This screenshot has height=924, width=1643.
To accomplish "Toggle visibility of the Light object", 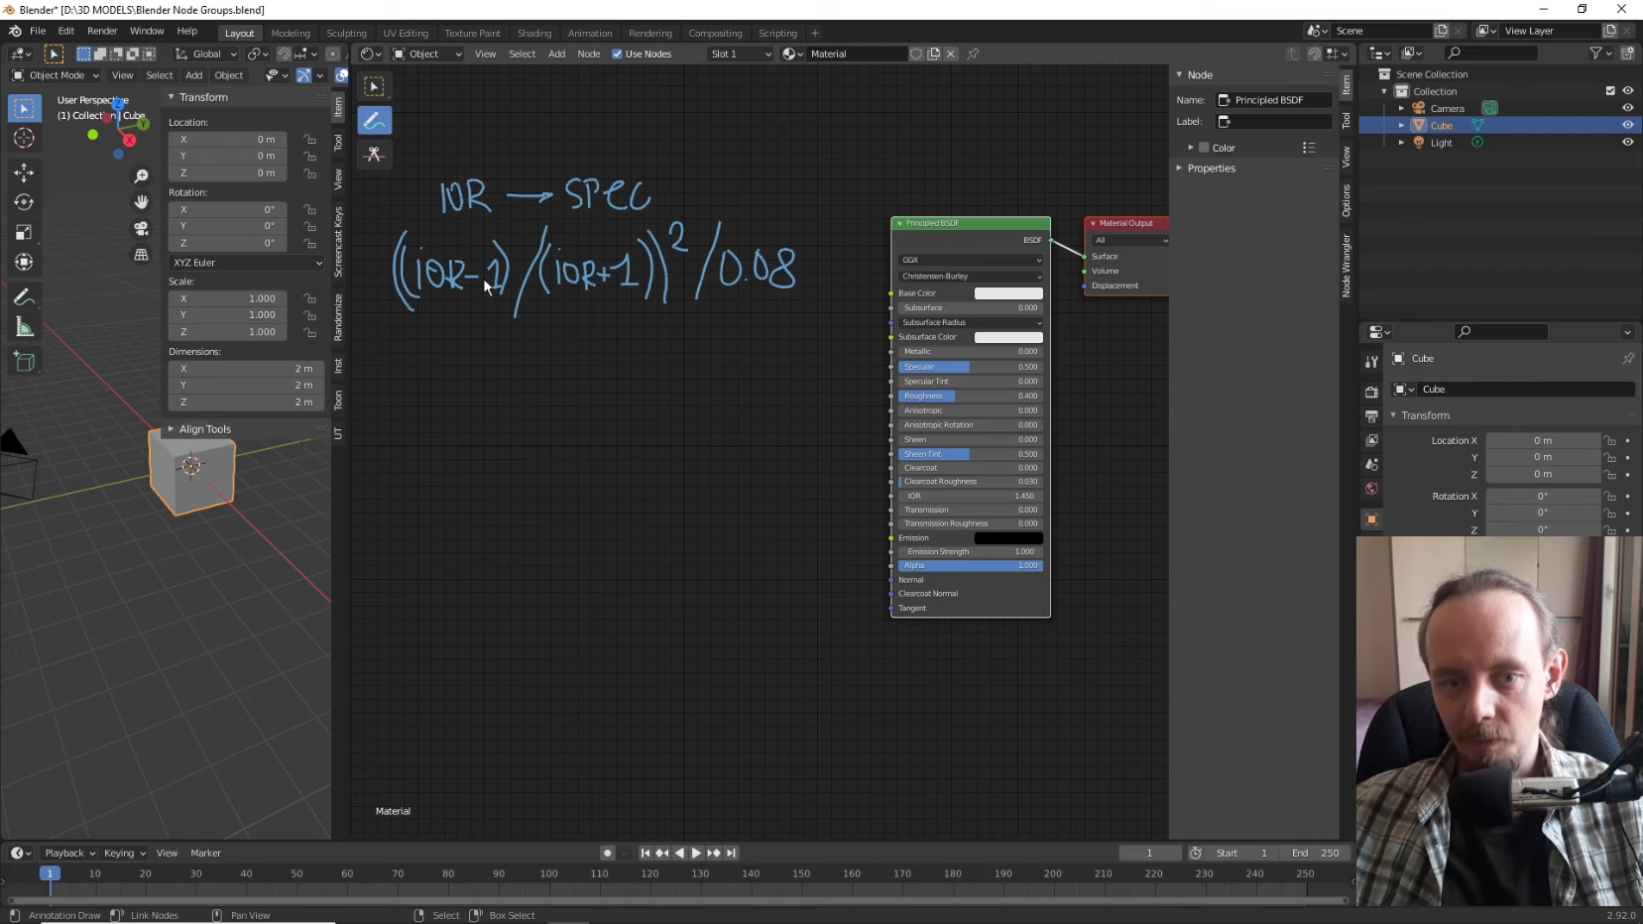I will (x=1627, y=142).
